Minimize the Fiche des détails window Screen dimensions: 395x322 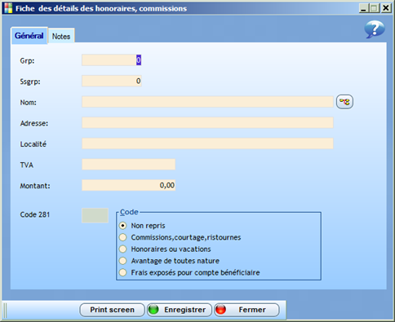tap(363, 8)
